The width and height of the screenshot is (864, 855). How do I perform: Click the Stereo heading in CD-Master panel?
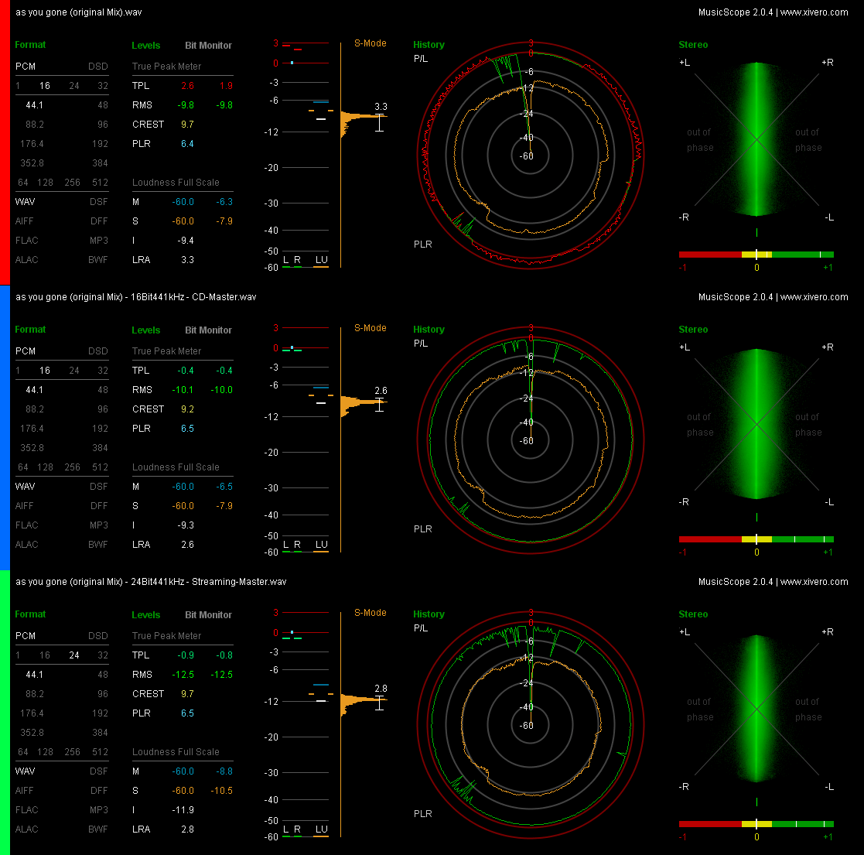(693, 330)
